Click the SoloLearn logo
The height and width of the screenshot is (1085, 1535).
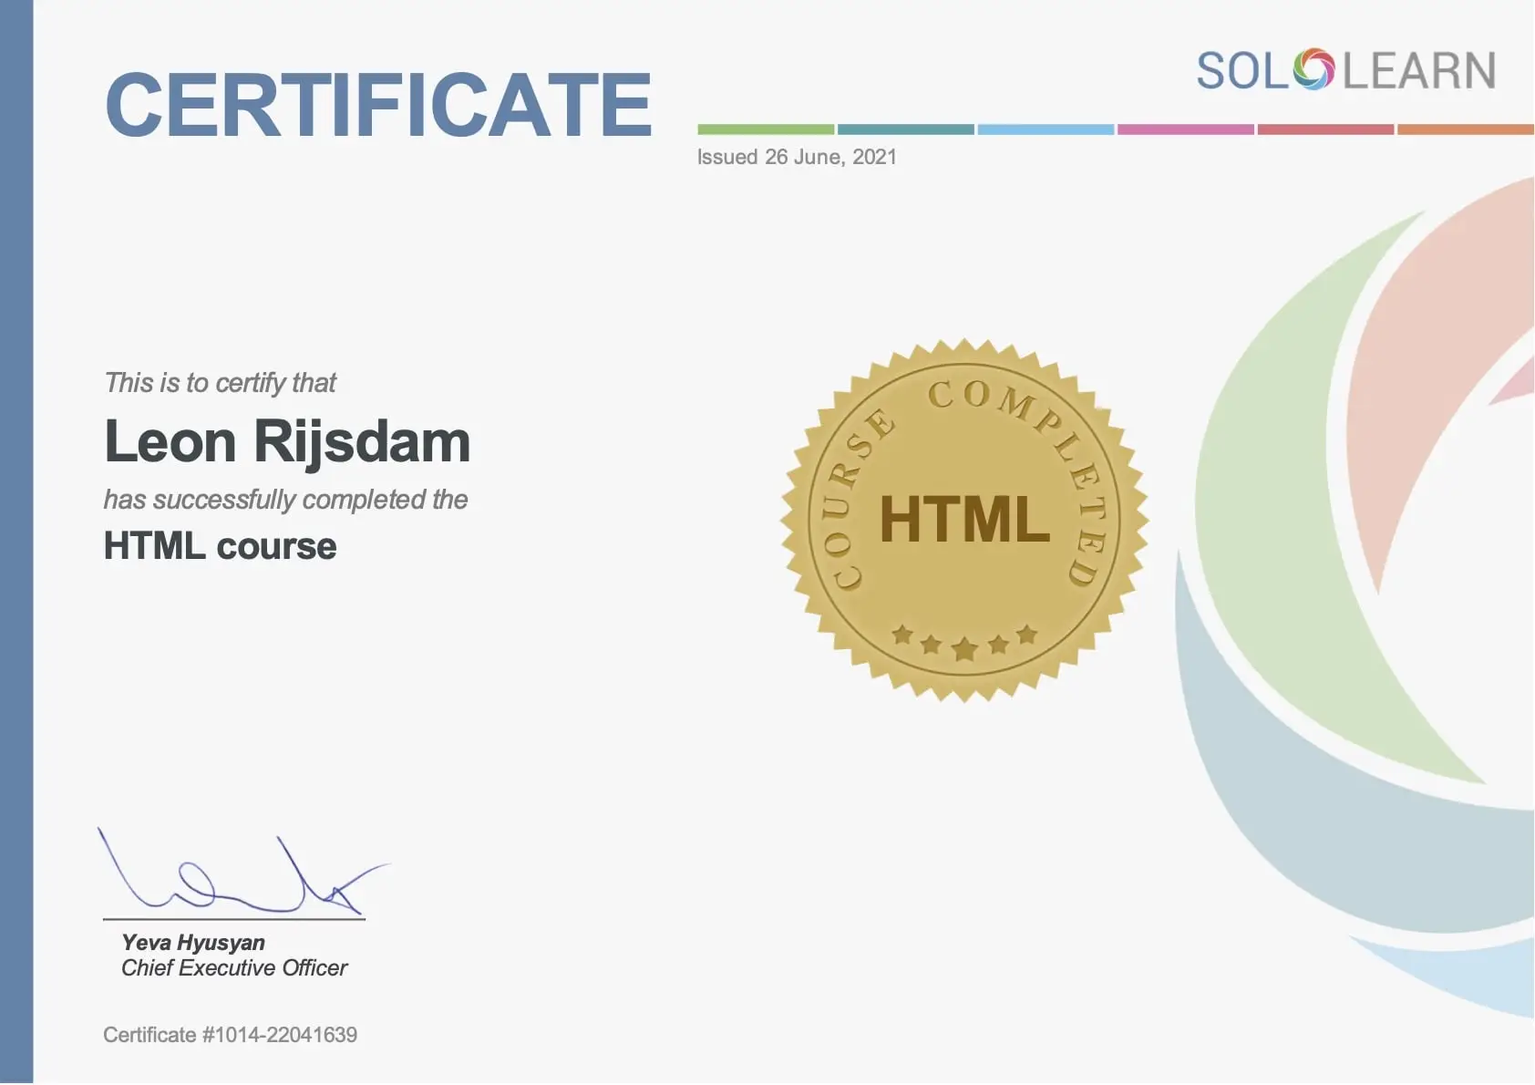(1345, 69)
